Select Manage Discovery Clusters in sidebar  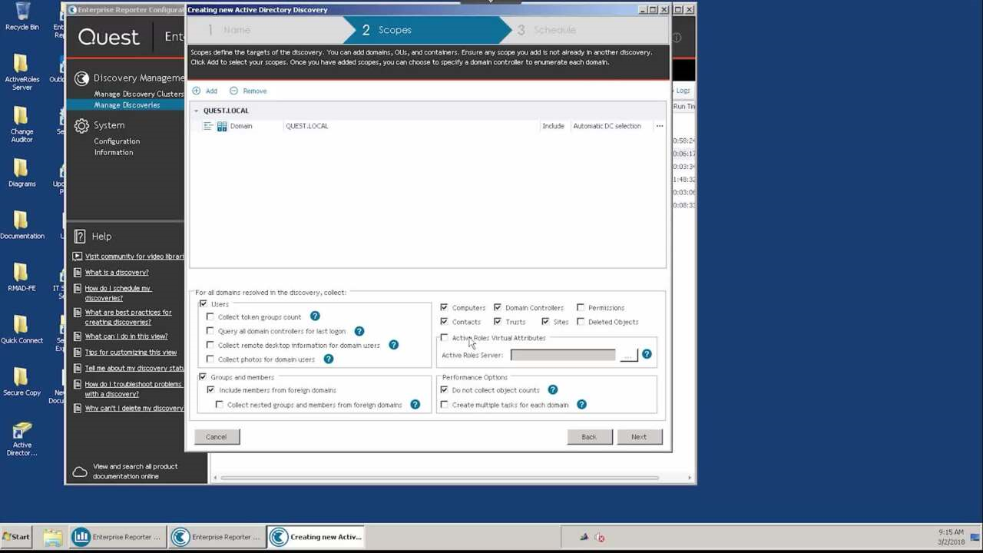click(x=139, y=93)
